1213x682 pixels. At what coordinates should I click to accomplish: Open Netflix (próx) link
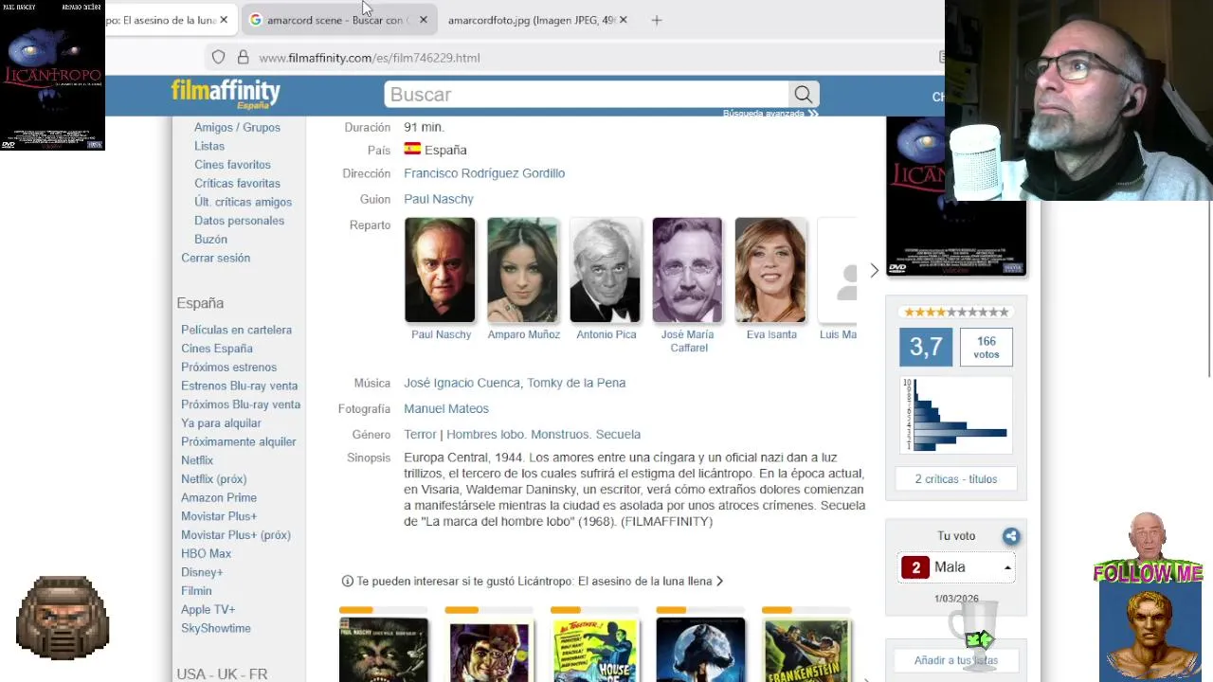[x=213, y=479]
